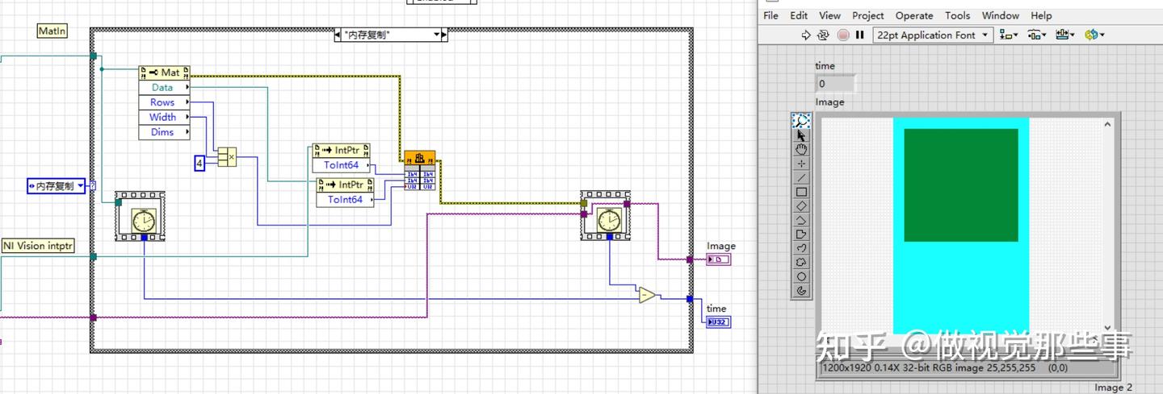Click the Mat property node header
Image resolution: width=1163 pixels, height=394 pixels.
pos(164,73)
